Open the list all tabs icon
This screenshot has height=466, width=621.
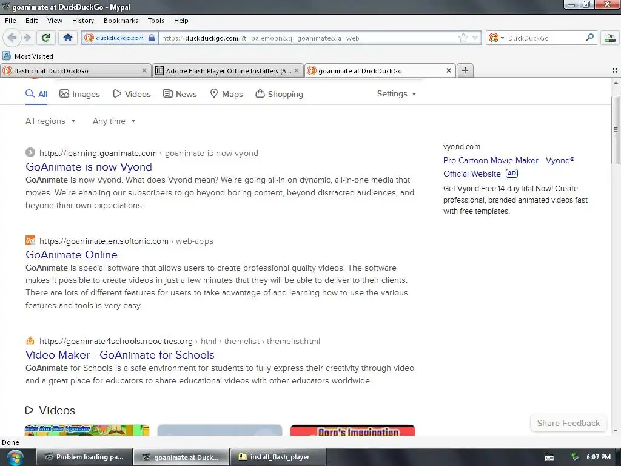click(x=615, y=70)
